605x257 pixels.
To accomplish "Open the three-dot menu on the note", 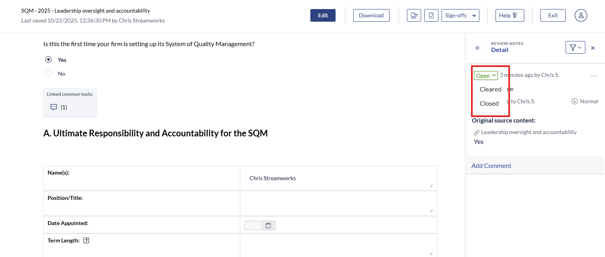I will click(x=593, y=76).
